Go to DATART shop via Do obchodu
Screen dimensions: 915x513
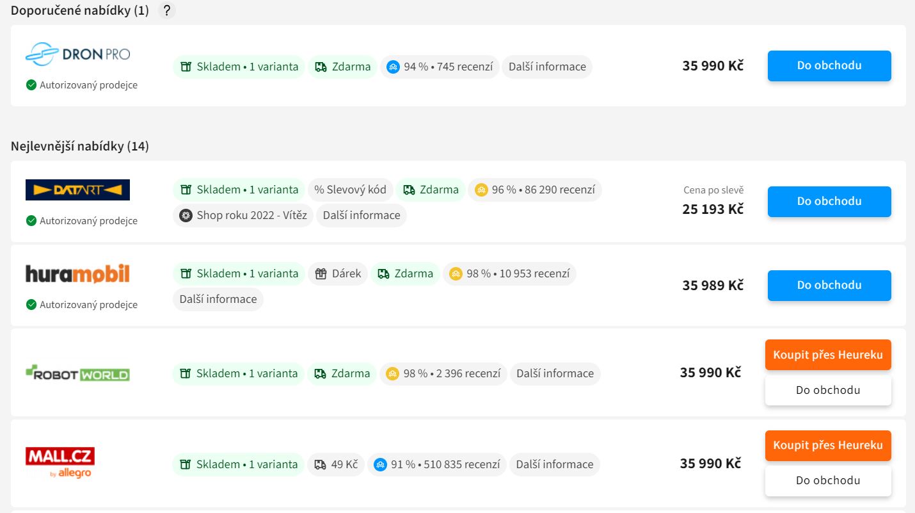pyautogui.click(x=829, y=201)
